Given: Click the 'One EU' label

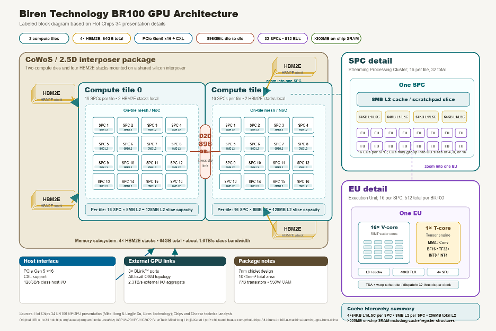Looking at the screenshot, I should point(410,213).
